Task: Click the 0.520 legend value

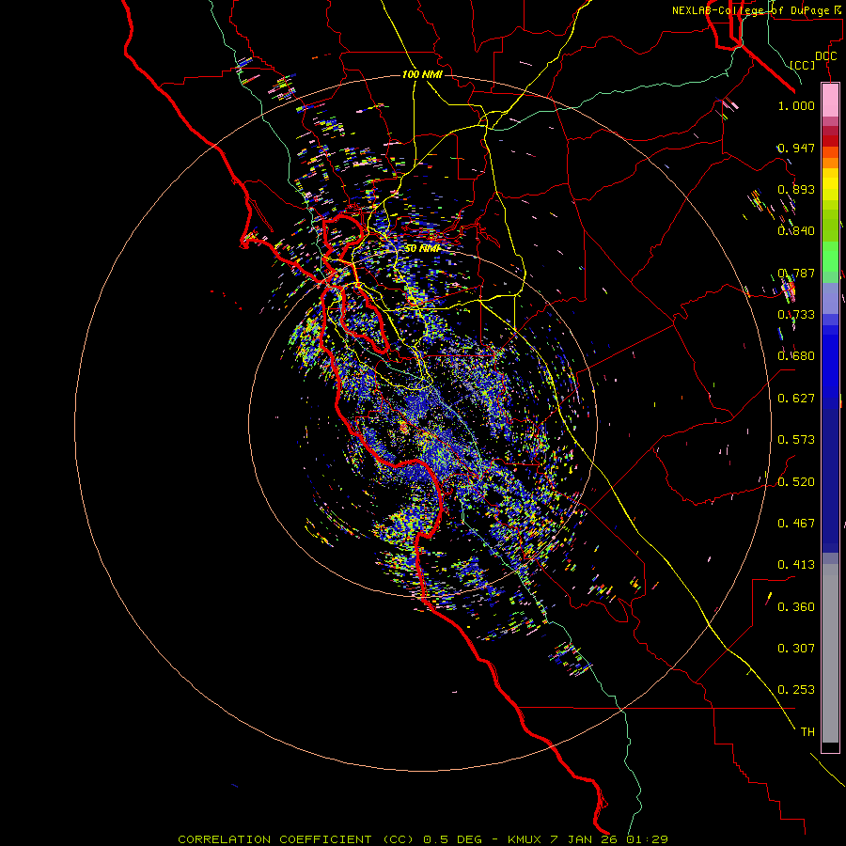Action: (796, 481)
